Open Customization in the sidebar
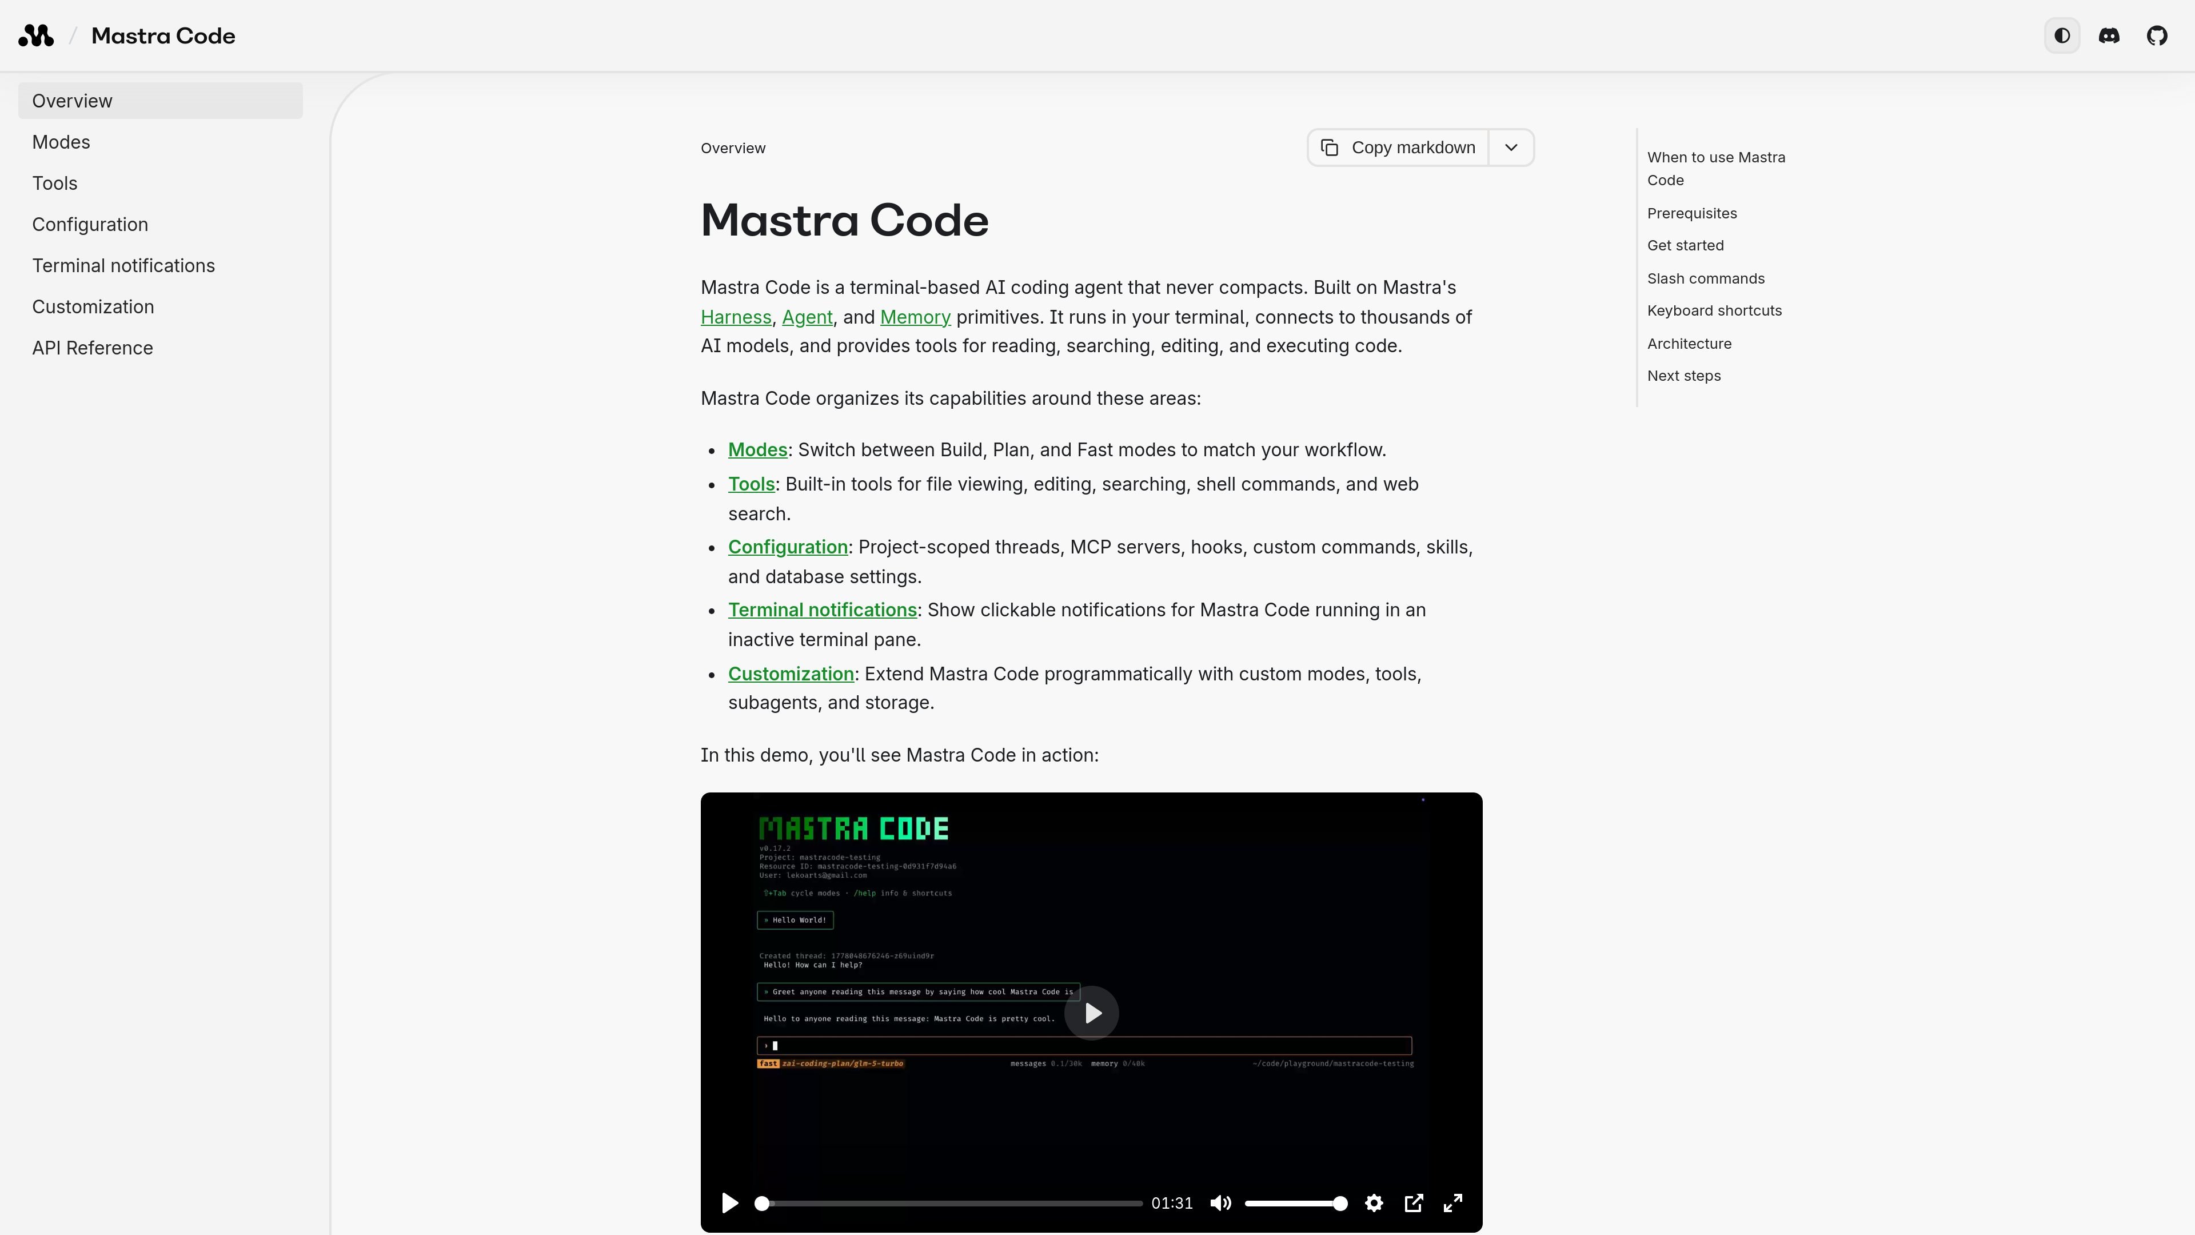 click(x=160, y=307)
